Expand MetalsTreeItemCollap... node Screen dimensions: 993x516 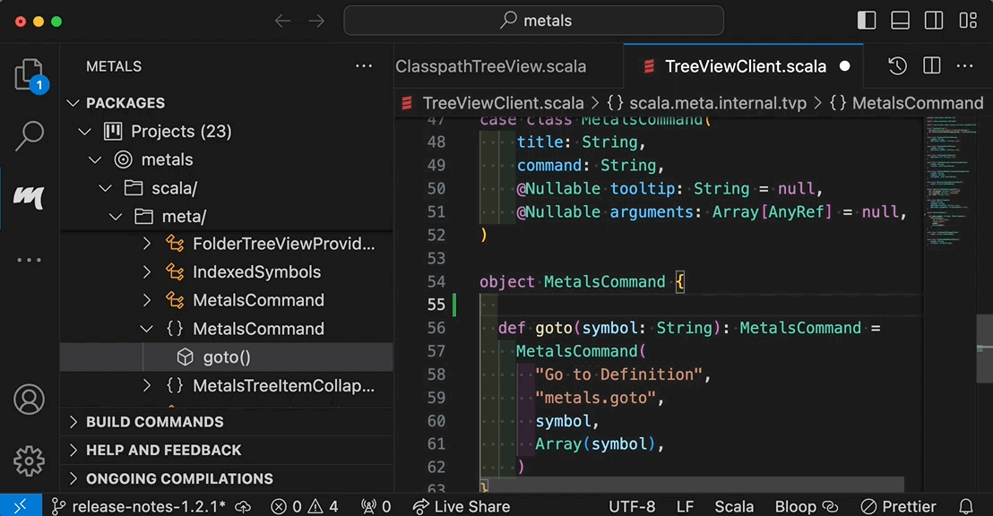pos(147,385)
